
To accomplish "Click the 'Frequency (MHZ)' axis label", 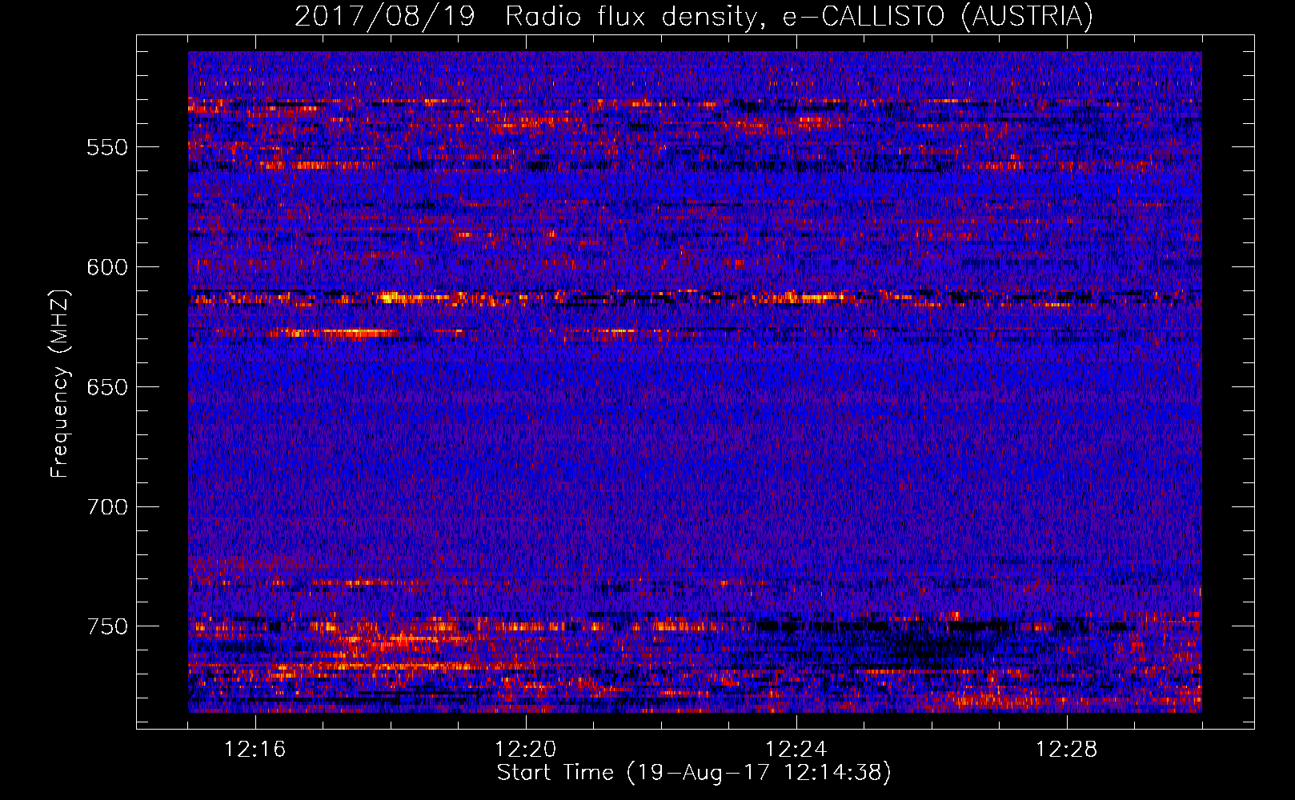I will coord(60,383).
